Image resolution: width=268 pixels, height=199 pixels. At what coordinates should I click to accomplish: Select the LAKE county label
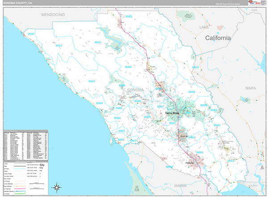204,28
